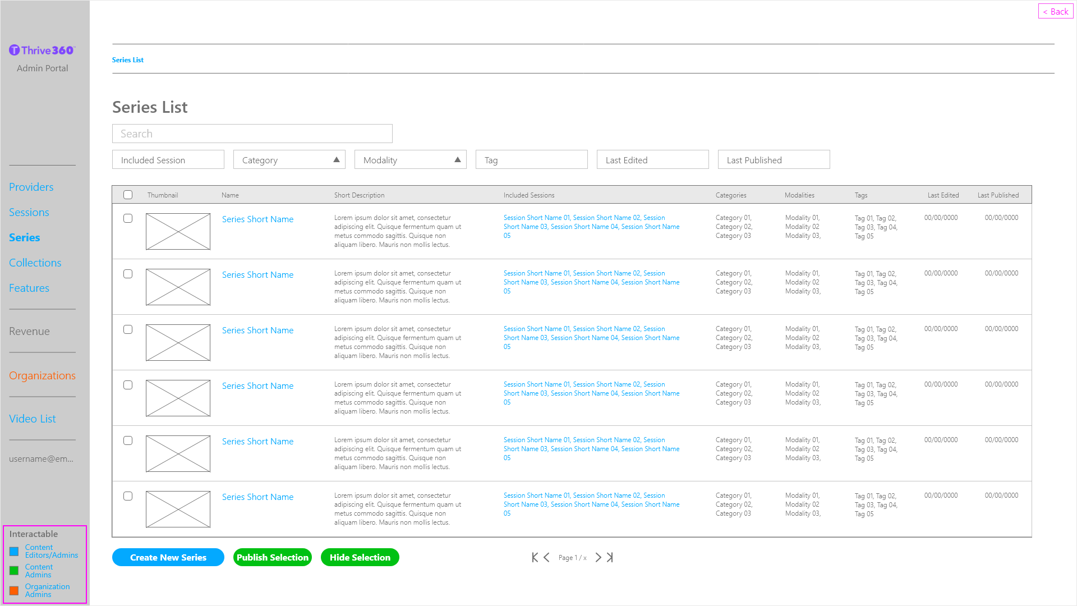The height and width of the screenshot is (606, 1077).
Task: Check the first series row checkbox
Action: [128, 218]
